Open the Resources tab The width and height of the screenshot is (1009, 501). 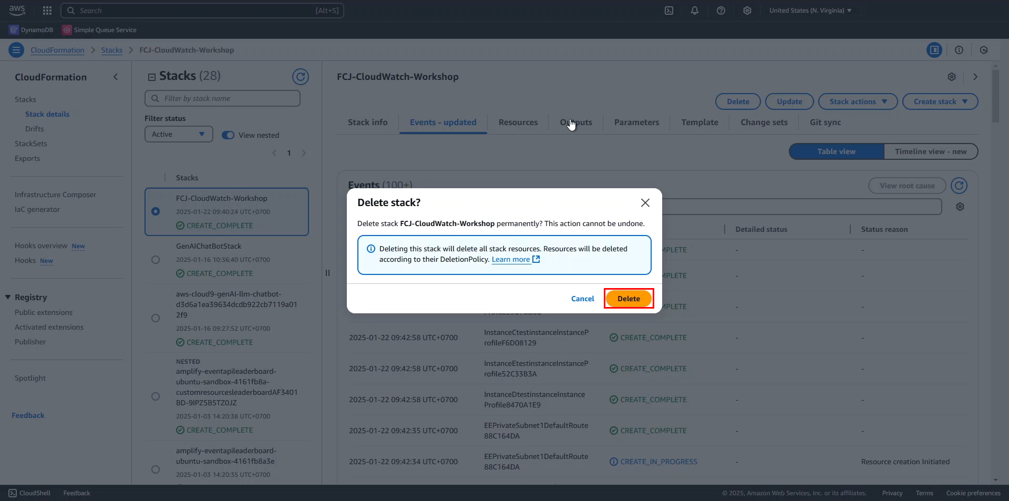click(518, 122)
